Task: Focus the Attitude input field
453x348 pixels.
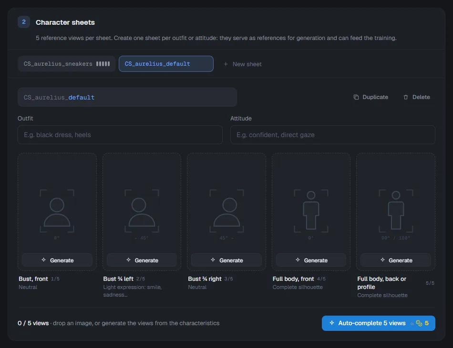Action: [x=332, y=135]
